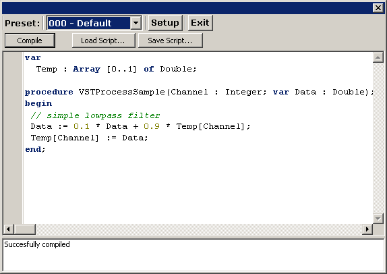Click the Exit button
The height and width of the screenshot is (274, 387).
pos(200,23)
